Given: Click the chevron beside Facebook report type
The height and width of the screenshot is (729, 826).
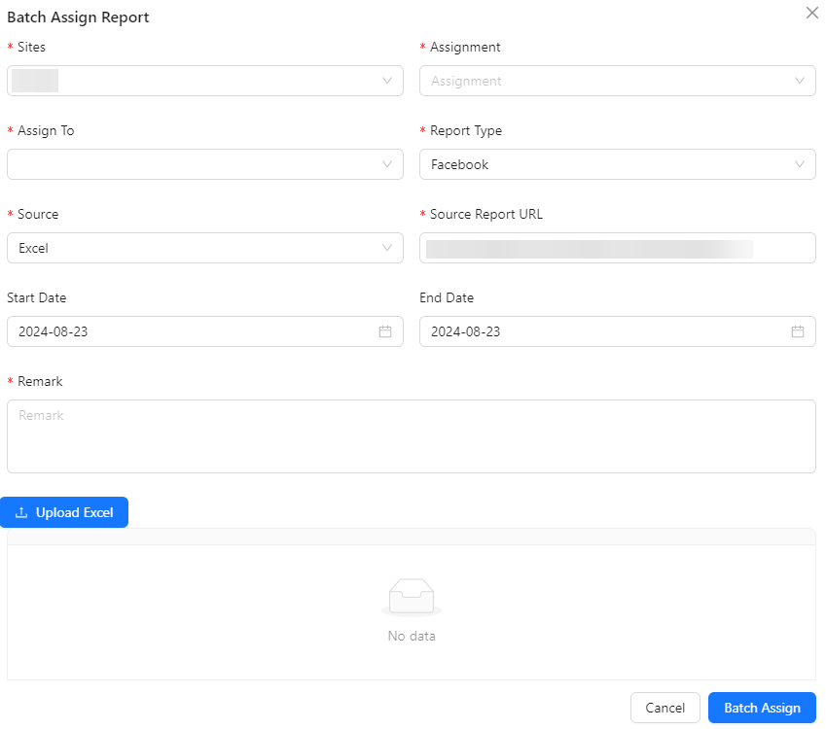Looking at the screenshot, I should click(x=801, y=164).
